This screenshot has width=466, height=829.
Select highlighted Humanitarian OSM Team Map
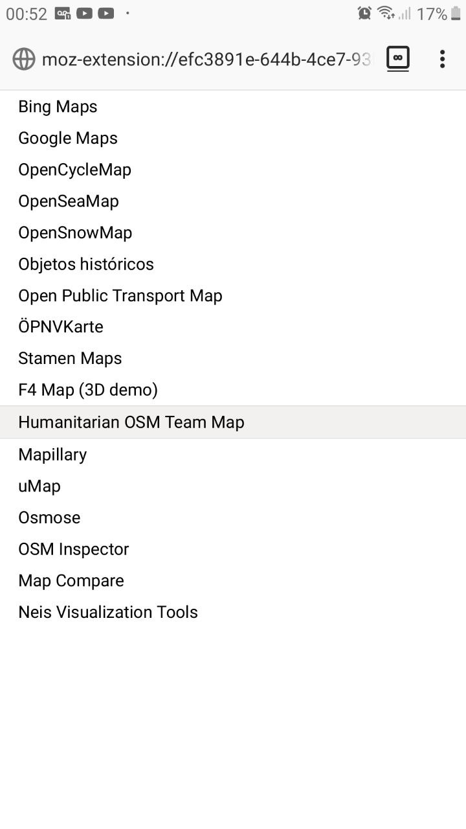[x=233, y=422]
